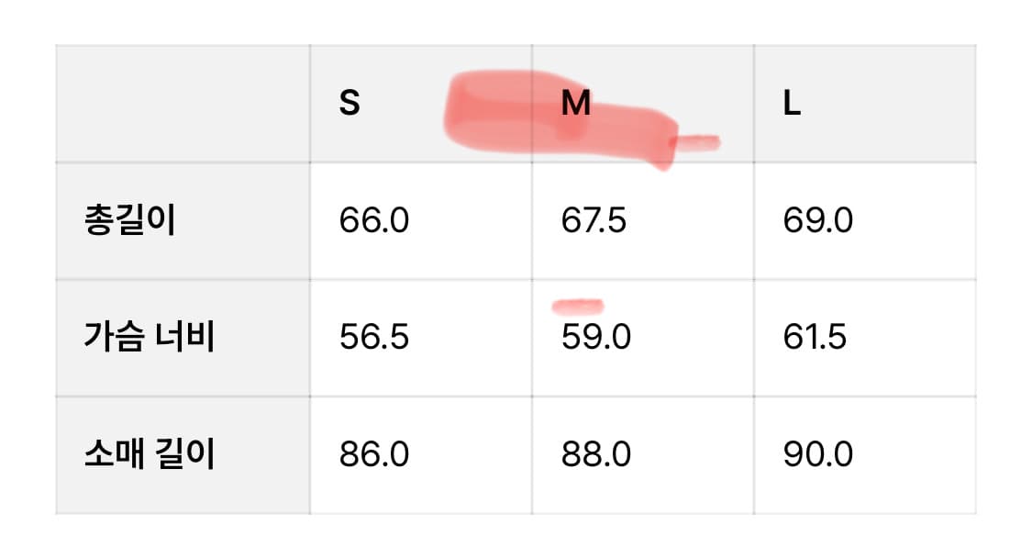The width and height of the screenshot is (1032, 558).
Task: Click the 69.0 value for size L
Action: click(x=817, y=221)
